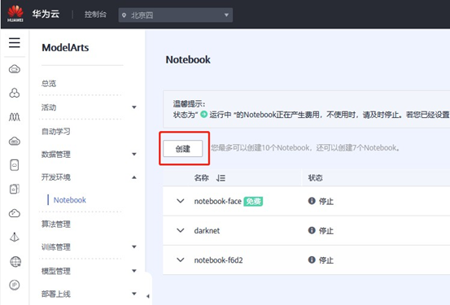This screenshot has height=305, width=450.
Task: Click the 创建 button
Action: click(x=183, y=149)
